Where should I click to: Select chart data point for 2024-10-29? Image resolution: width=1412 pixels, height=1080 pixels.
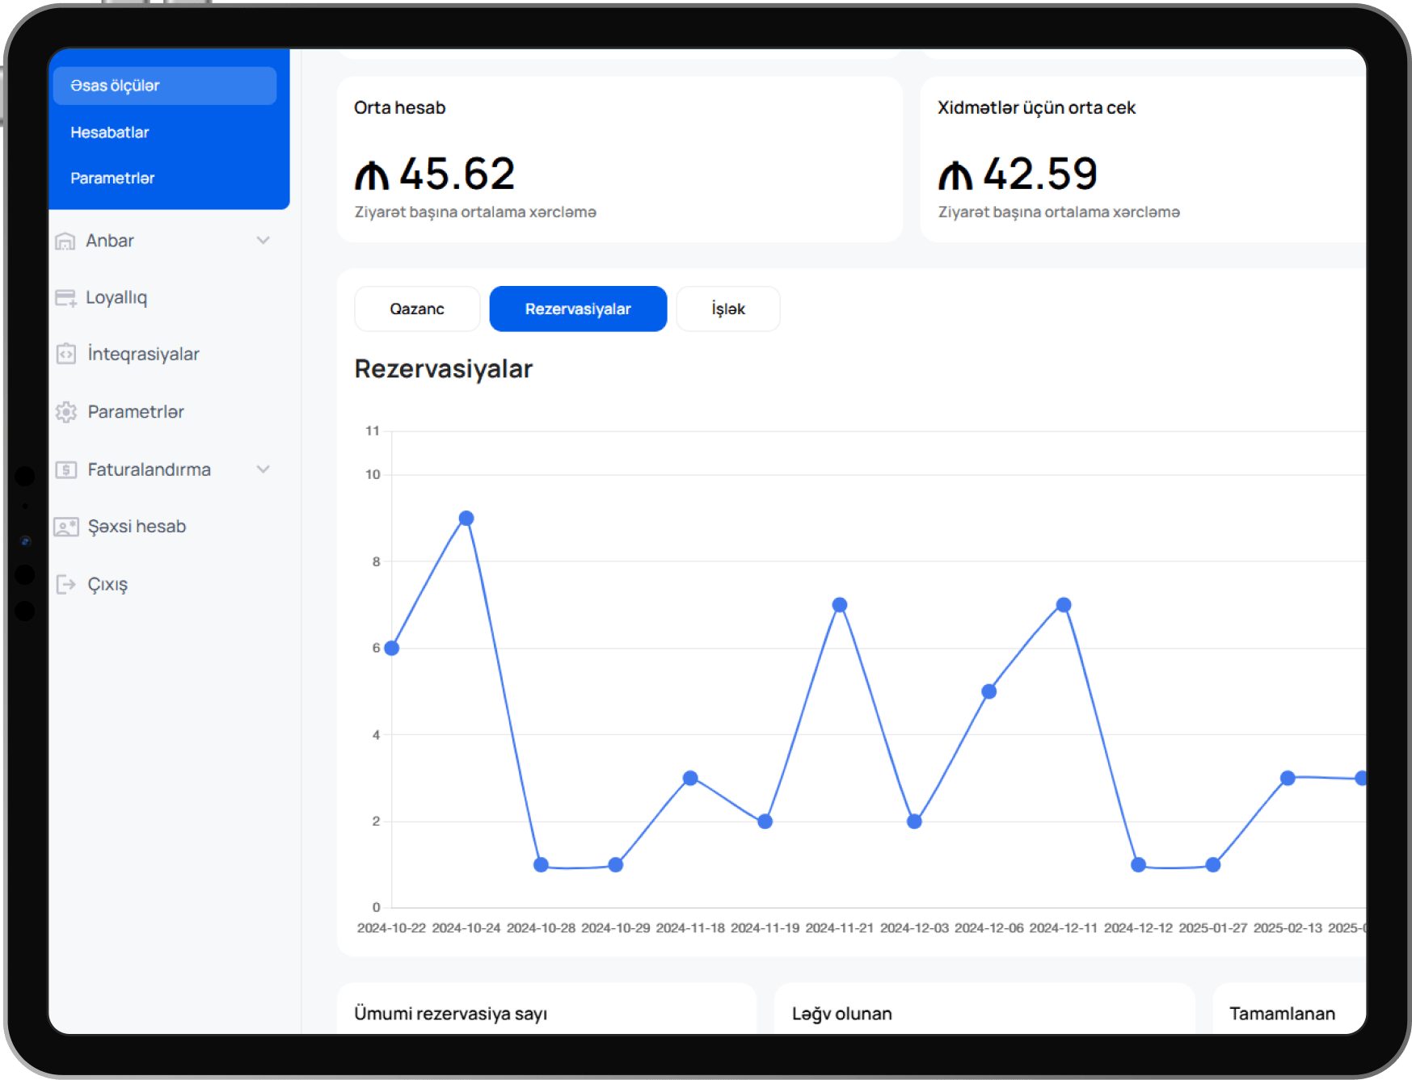616,864
